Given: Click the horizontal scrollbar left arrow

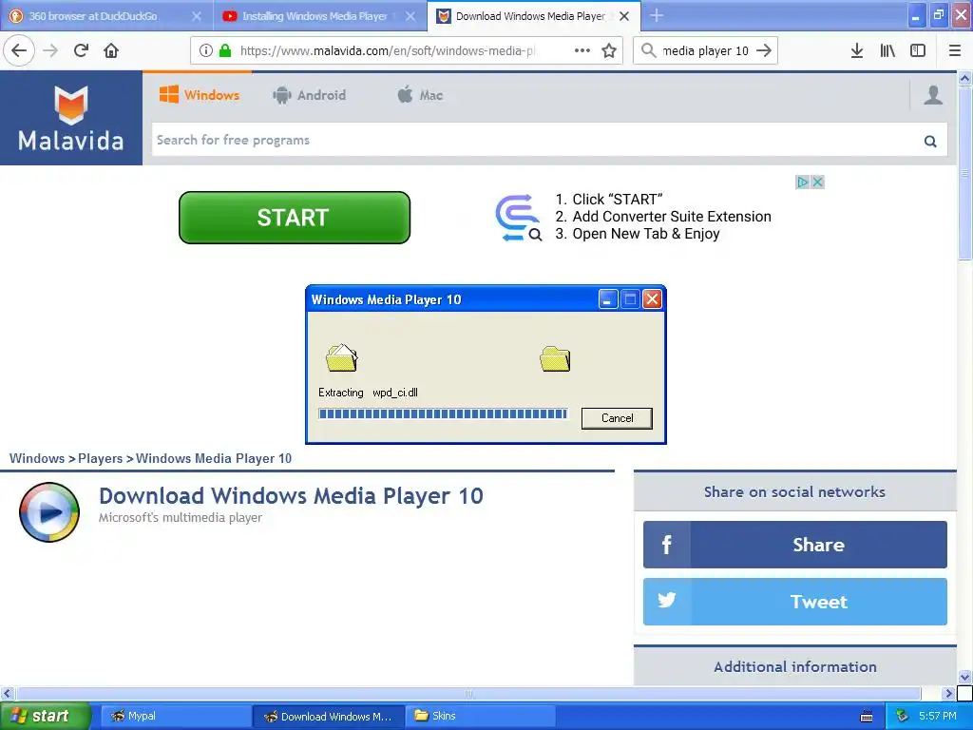Looking at the screenshot, I should click(7, 693).
